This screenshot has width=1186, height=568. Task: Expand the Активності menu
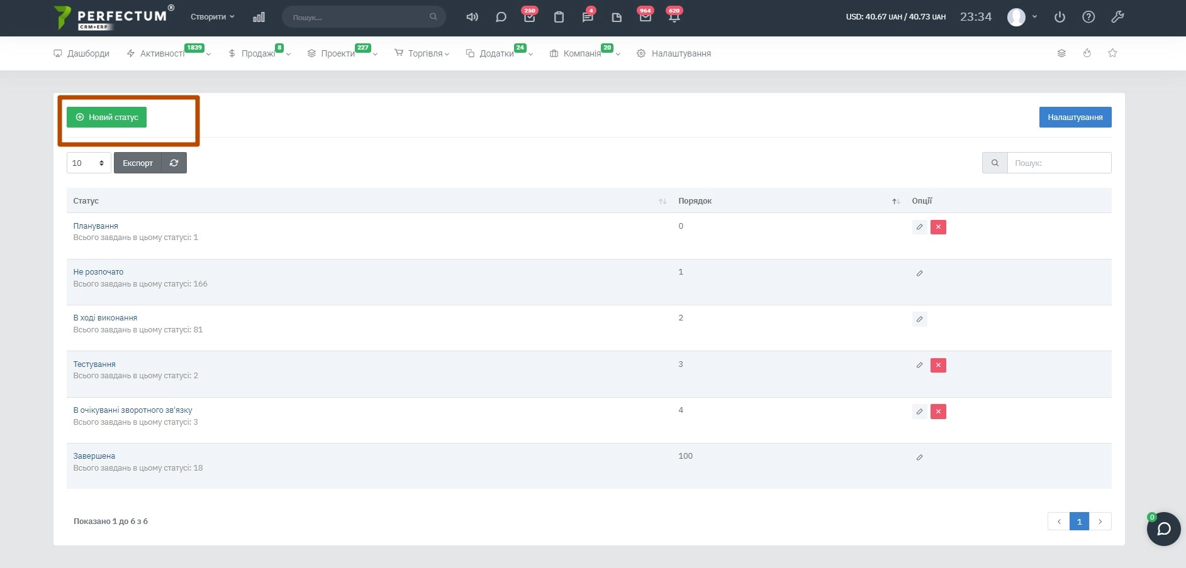(x=169, y=53)
